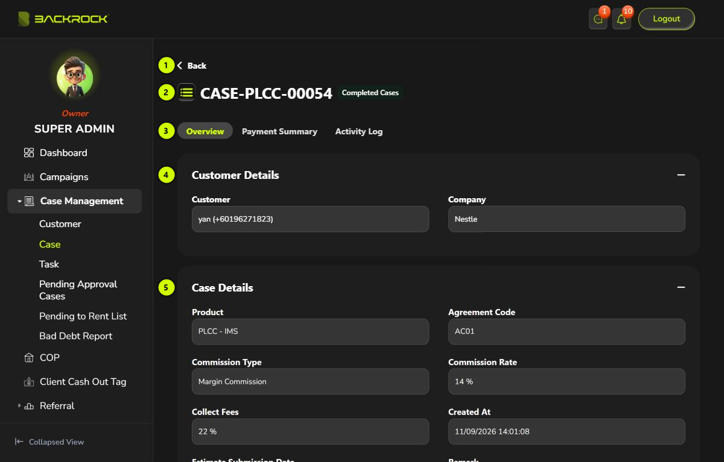Click the Back chevron icon
This screenshot has height=462, width=724.
click(x=180, y=66)
